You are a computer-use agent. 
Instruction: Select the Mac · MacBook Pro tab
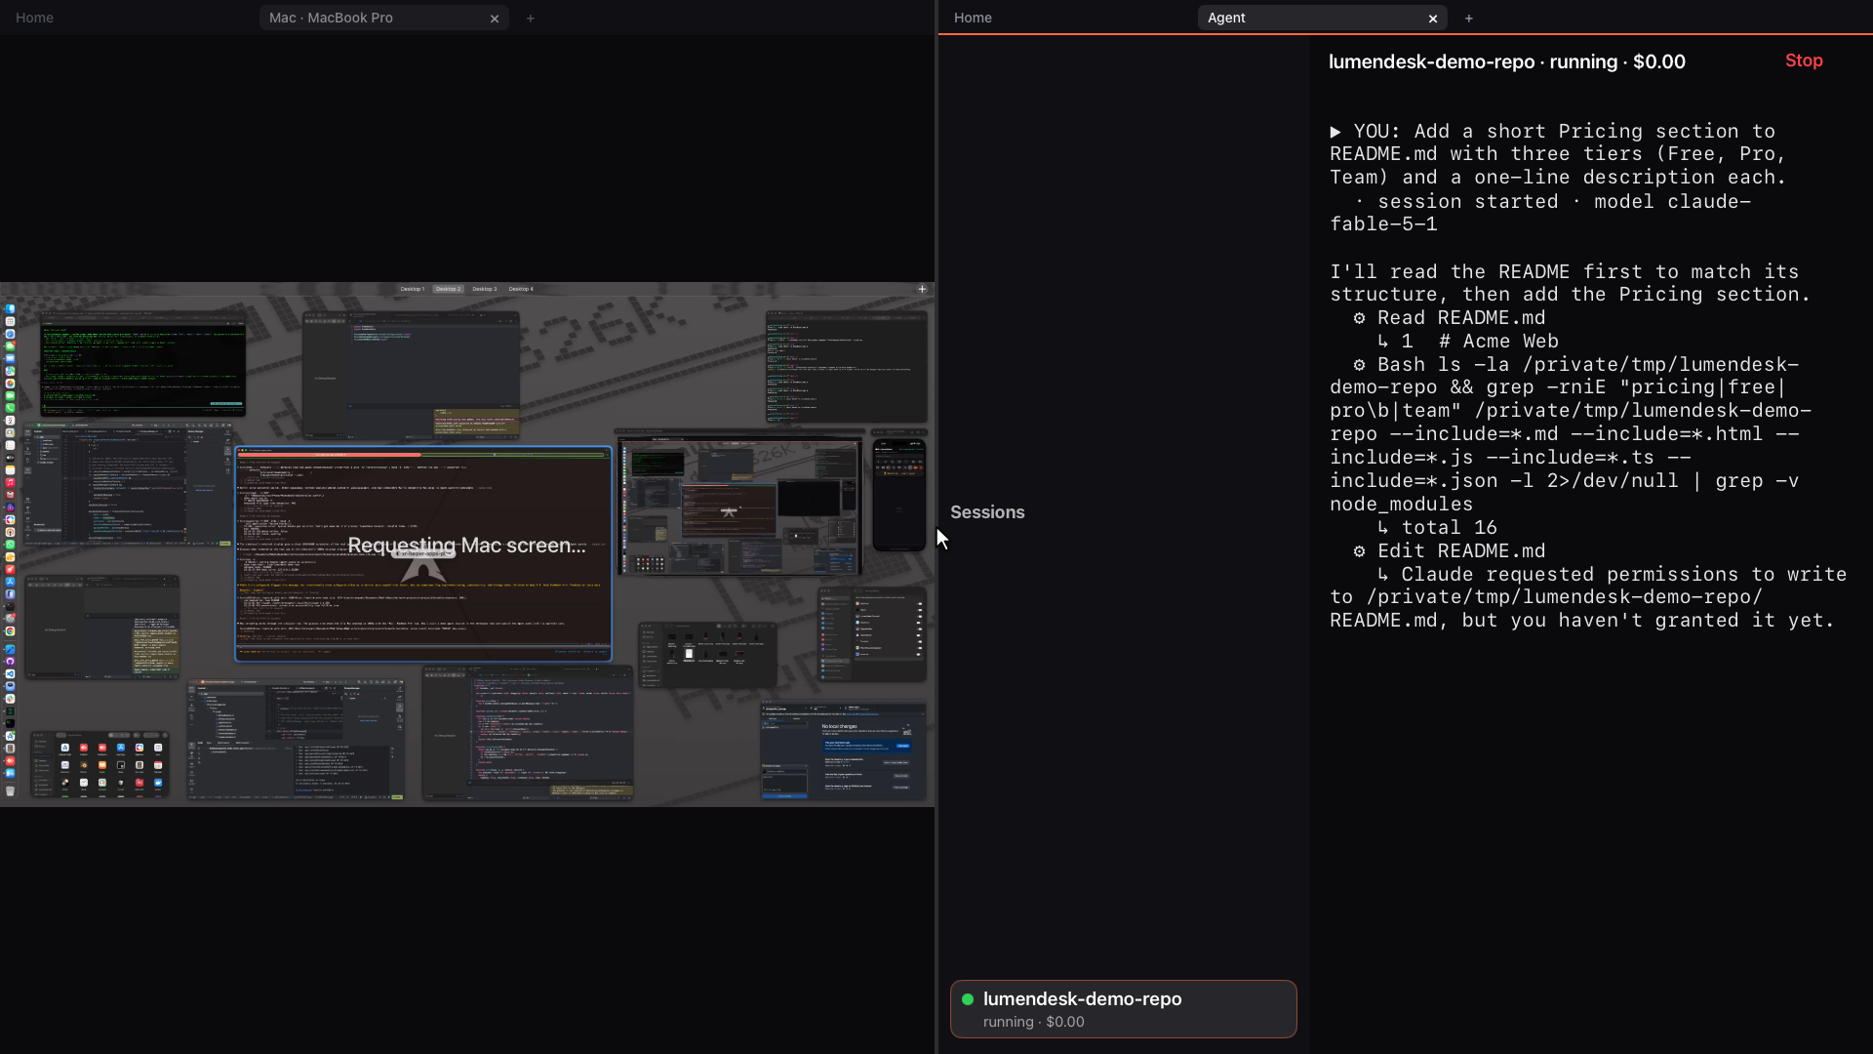(x=384, y=19)
